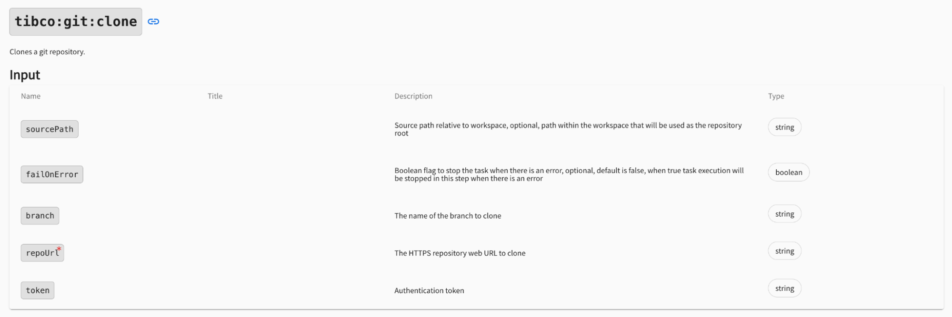Click the anchor link icon beside tibco:git:clone
The image size is (952, 317).
coord(153,21)
